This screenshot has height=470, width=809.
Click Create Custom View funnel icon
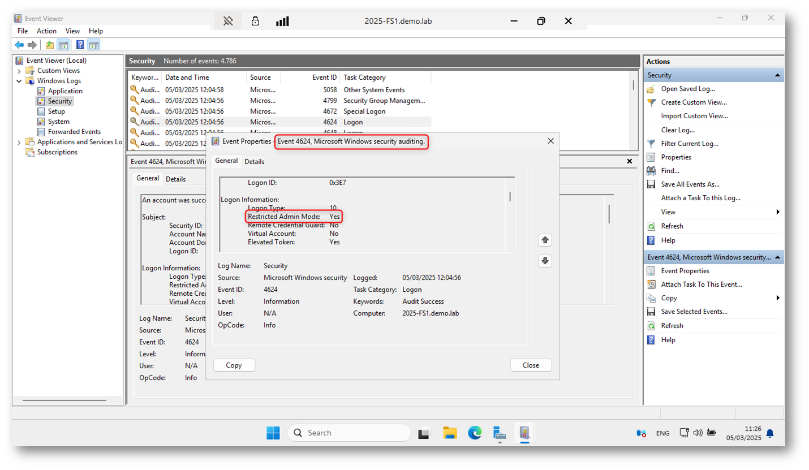pyautogui.click(x=651, y=102)
